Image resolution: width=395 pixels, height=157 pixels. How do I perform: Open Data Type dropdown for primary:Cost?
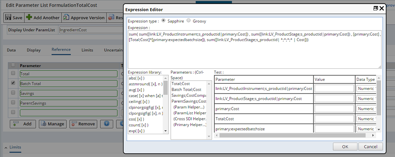click(366, 109)
